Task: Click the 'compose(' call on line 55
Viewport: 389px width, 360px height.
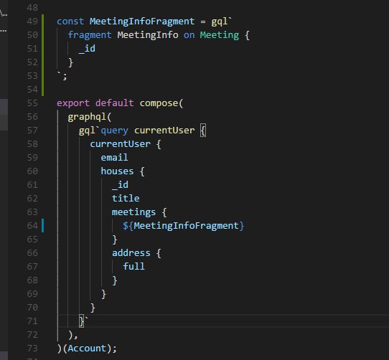Action: tap(161, 103)
